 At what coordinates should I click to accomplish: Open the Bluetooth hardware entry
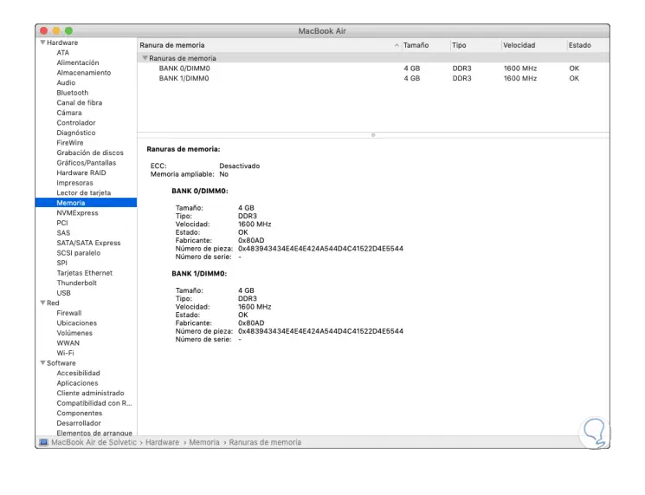pyautogui.click(x=73, y=93)
